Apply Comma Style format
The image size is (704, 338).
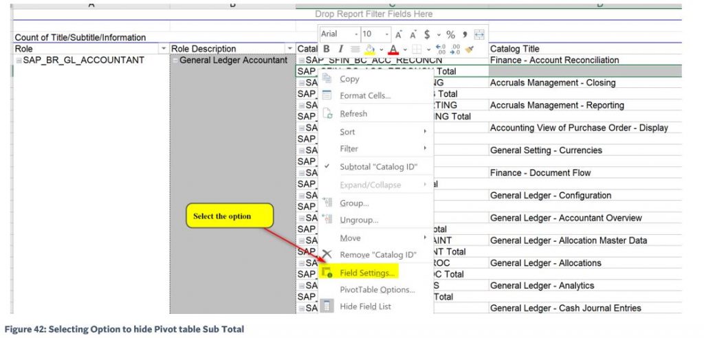click(465, 34)
